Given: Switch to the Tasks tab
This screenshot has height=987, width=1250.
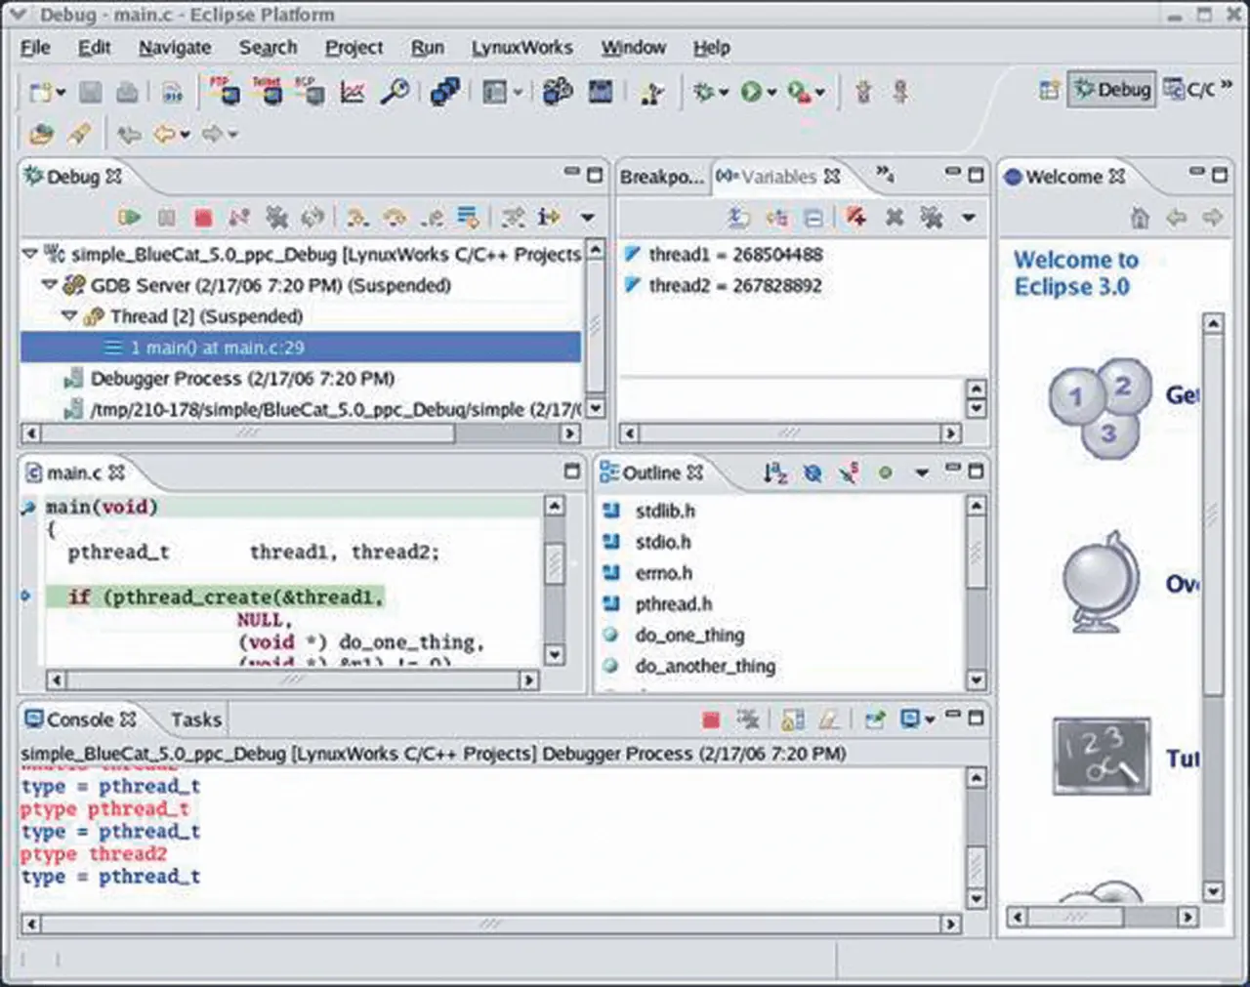Looking at the screenshot, I should click(x=196, y=720).
